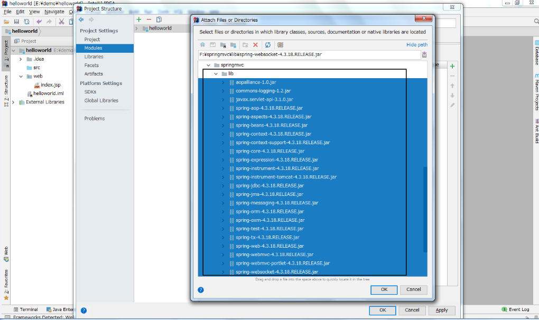
Task: Click Save All icon in IDE toolbar
Action: [16, 22]
